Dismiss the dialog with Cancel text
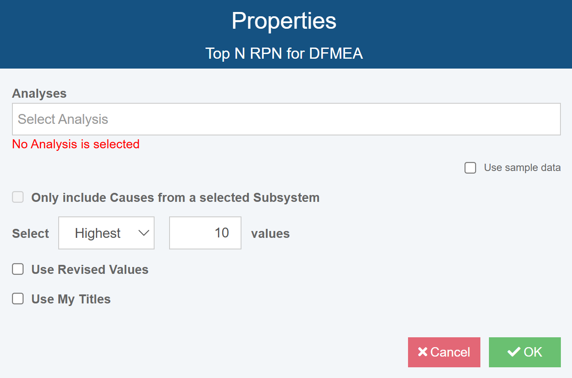Viewport: 572px width, 378px height. point(450,352)
